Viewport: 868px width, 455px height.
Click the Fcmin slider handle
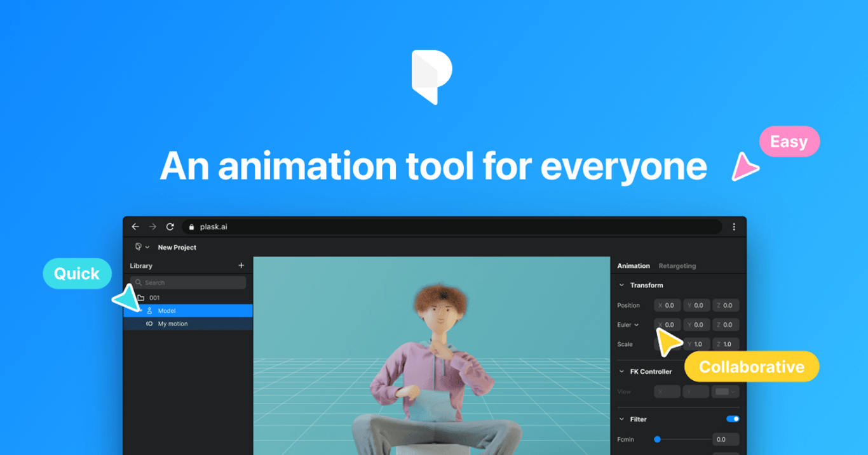click(657, 438)
